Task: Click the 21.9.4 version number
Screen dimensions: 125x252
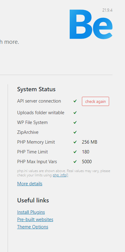Action: (x=107, y=10)
